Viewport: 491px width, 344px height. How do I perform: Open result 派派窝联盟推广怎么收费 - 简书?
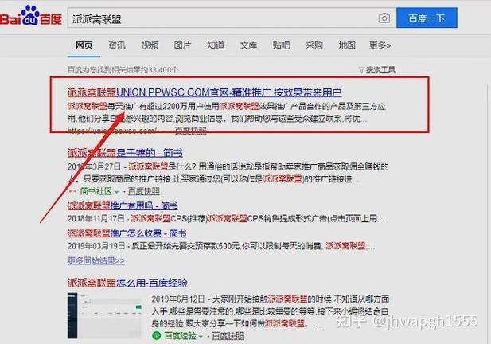tap(127, 233)
